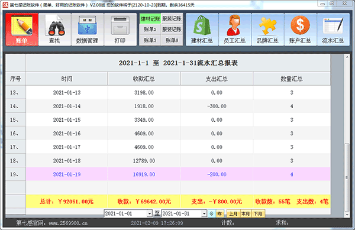The image size is (355, 230).
Task: Click receipt value 1918.00
Action: (144, 106)
